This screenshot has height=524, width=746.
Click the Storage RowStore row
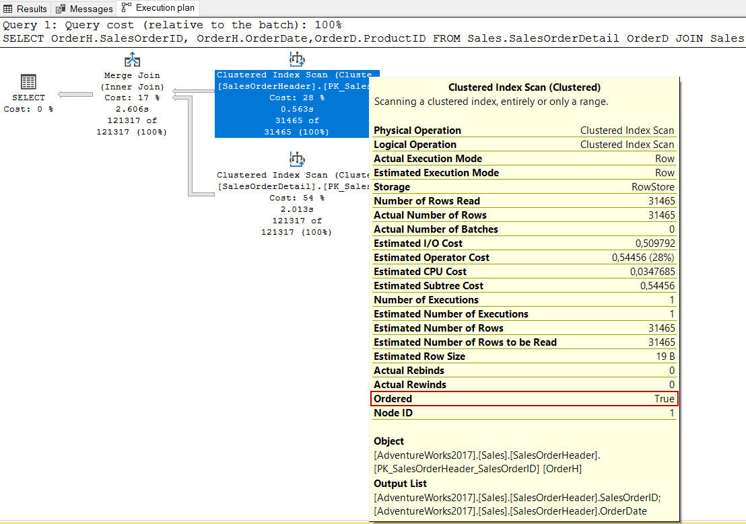[x=524, y=187]
